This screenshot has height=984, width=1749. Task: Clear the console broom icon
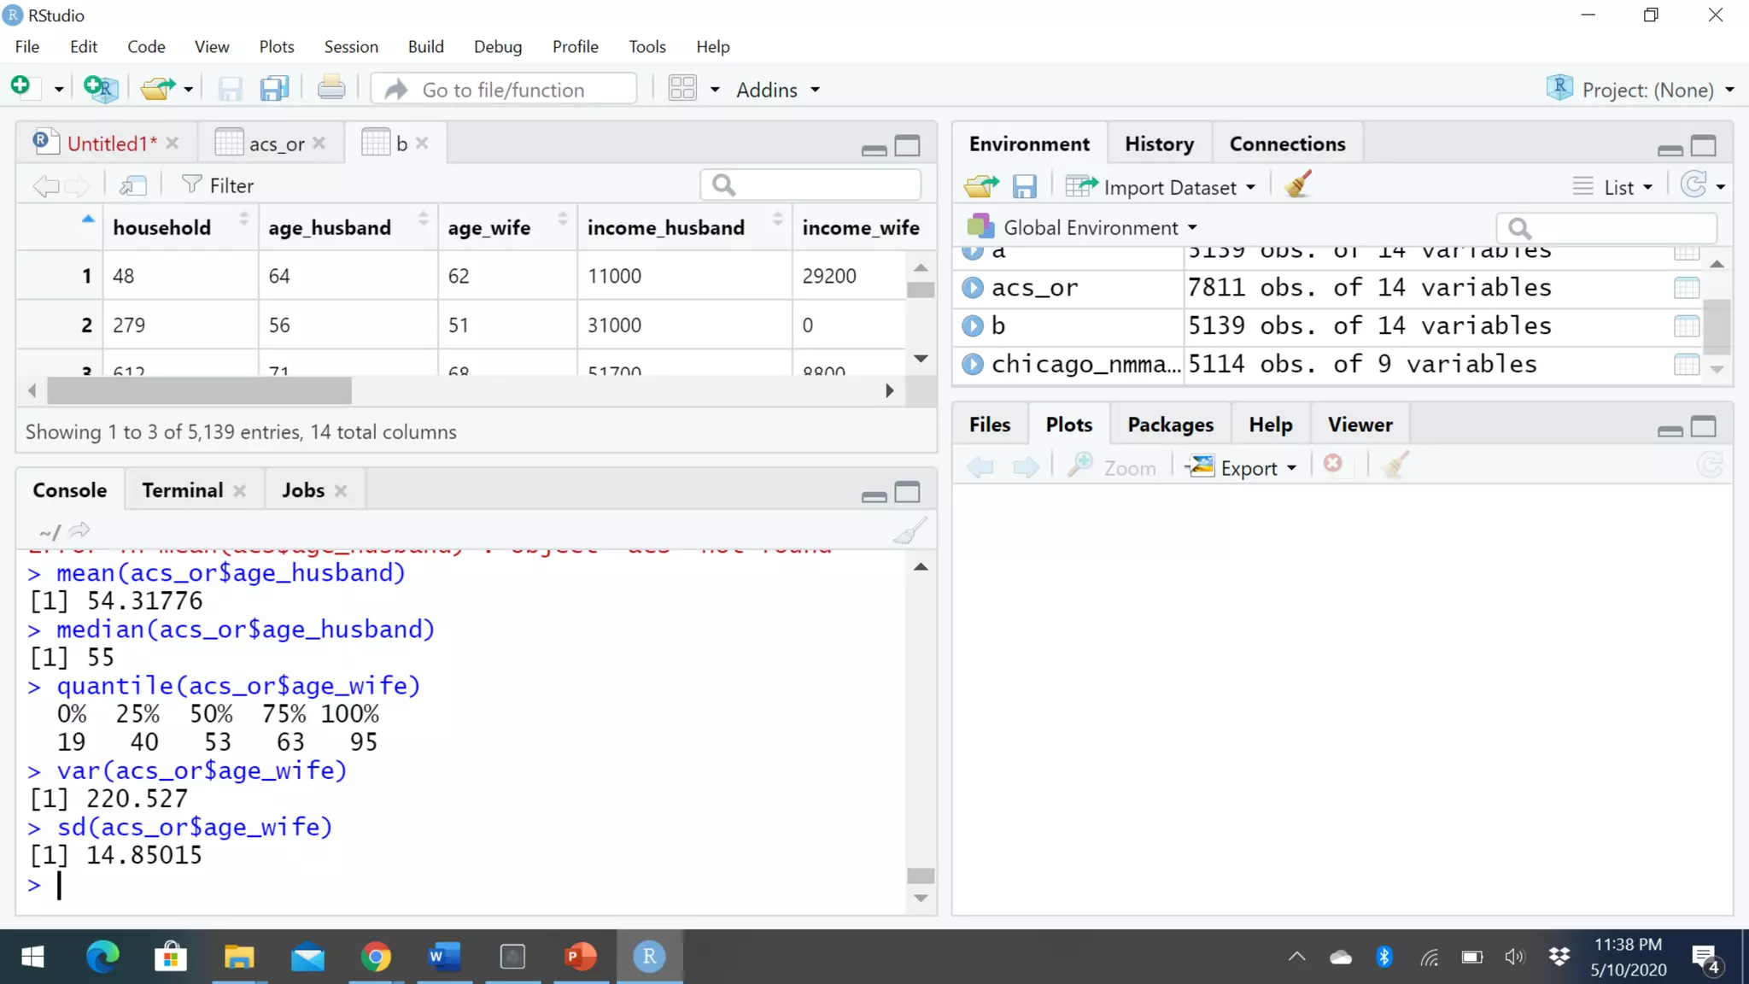coord(910,531)
